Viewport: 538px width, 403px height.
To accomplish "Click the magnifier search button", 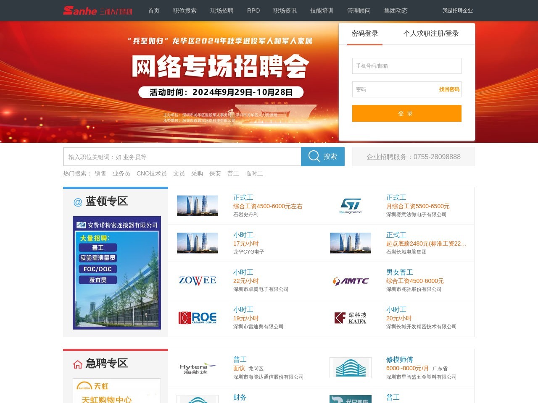I will coord(322,157).
